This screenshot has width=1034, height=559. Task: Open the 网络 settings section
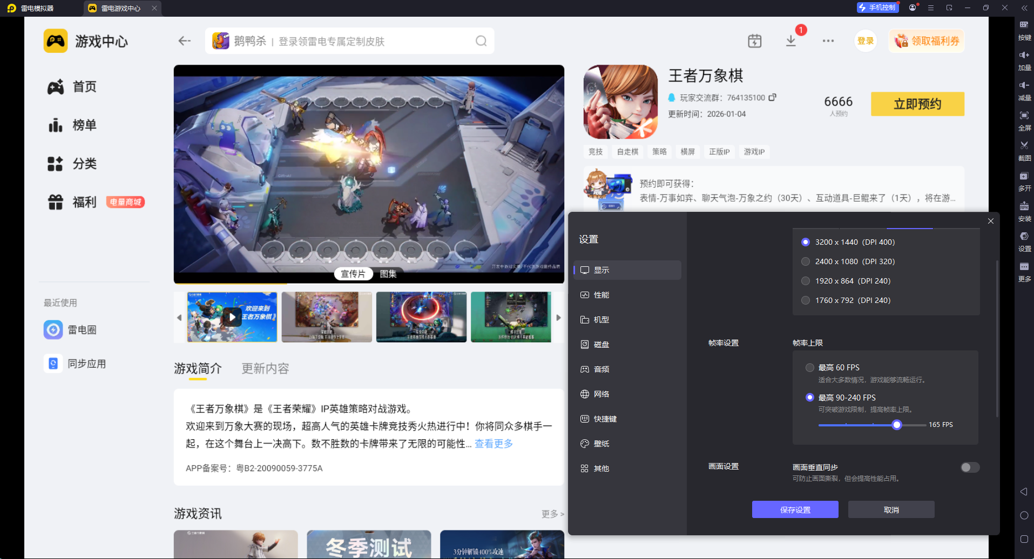pyautogui.click(x=627, y=394)
